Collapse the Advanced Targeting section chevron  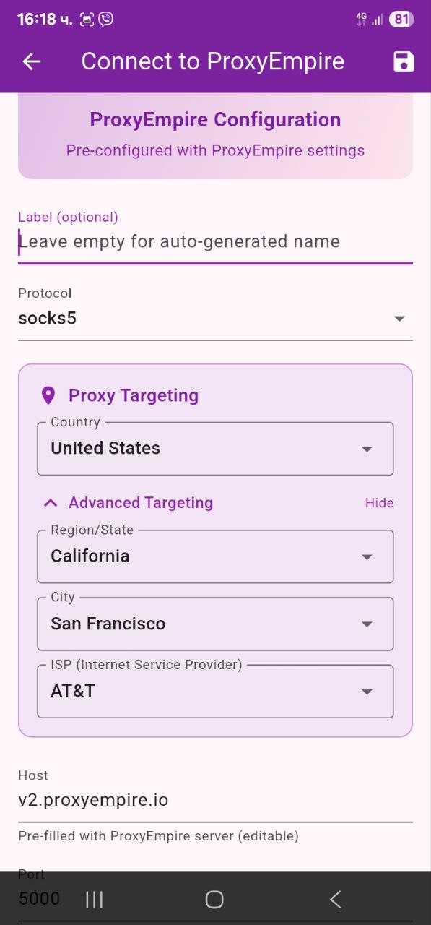click(49, 502)
